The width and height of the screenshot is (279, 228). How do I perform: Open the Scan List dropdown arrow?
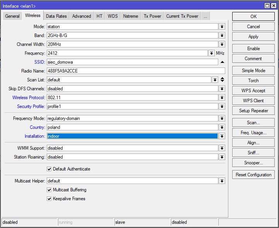[x=215, y=80]
